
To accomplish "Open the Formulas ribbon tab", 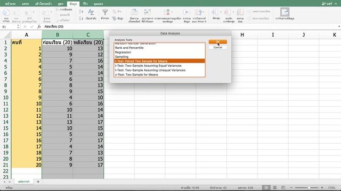I will click(61, 4).
